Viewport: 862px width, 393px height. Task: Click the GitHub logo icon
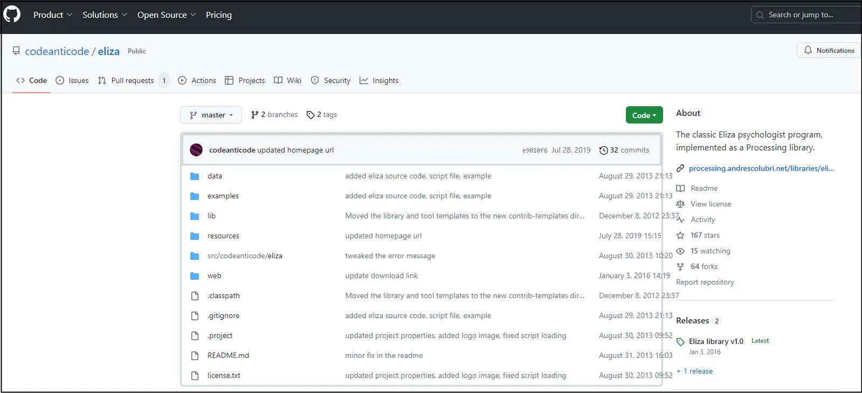[12, 14]
